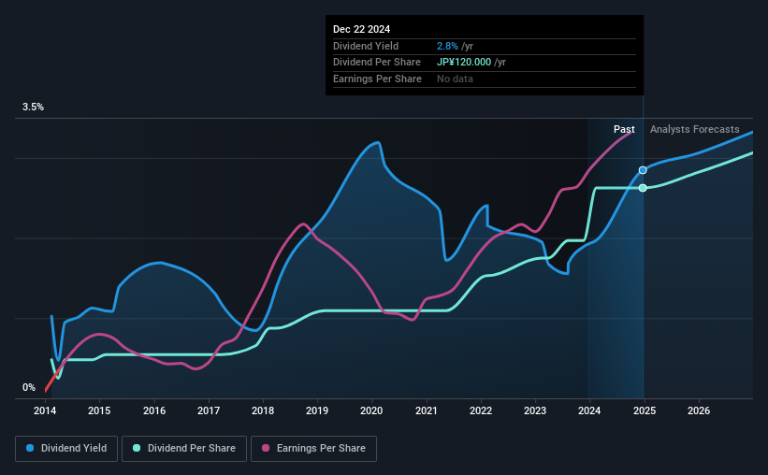Click the 0% y-axis label
768x475 pixels.
pyautogui.click(x=29, y=387)
